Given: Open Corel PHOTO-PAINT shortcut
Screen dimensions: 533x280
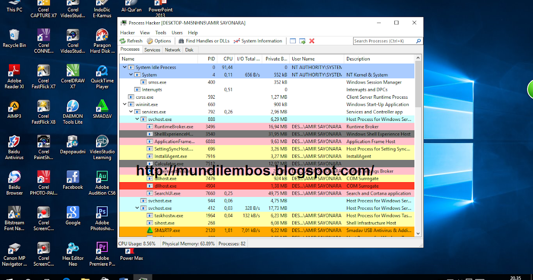Looking at the screenshot, I should (44, 183).
